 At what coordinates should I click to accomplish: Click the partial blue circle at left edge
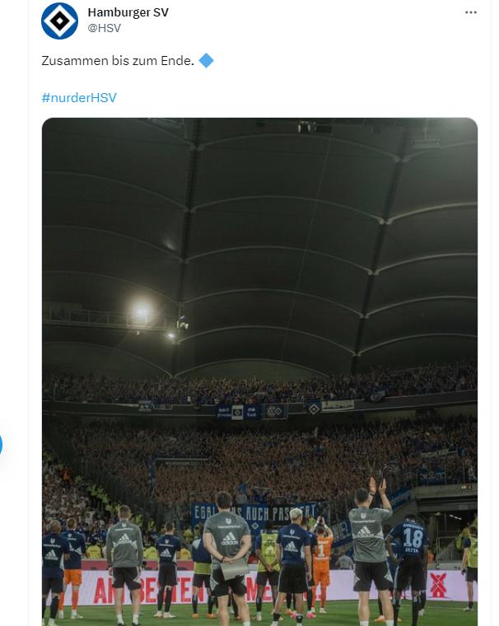pyautogui.click(x=1, y=446)
